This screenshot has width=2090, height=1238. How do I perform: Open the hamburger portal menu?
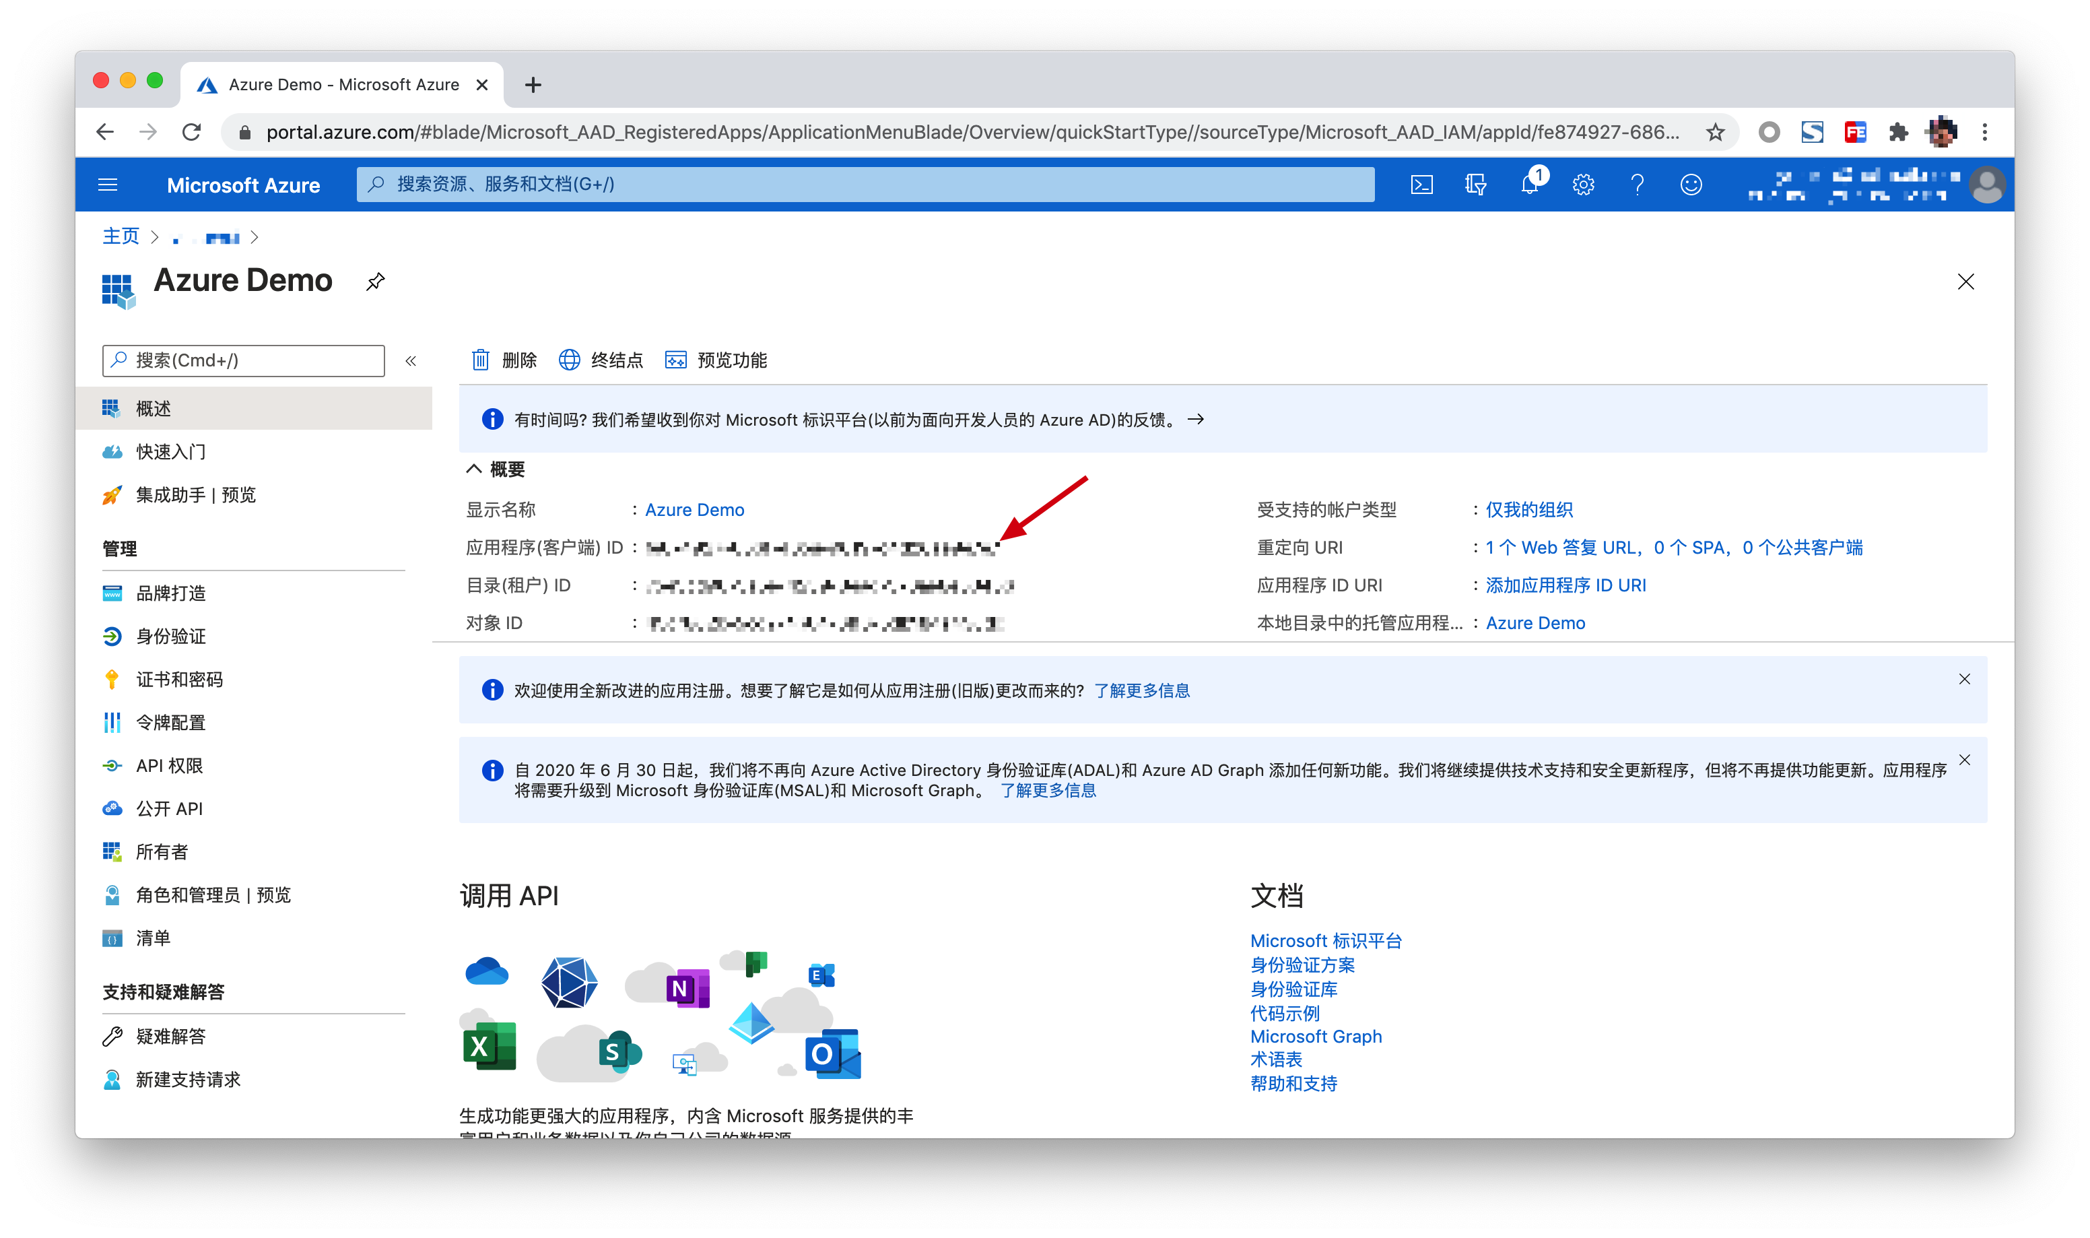pos(108,185)
